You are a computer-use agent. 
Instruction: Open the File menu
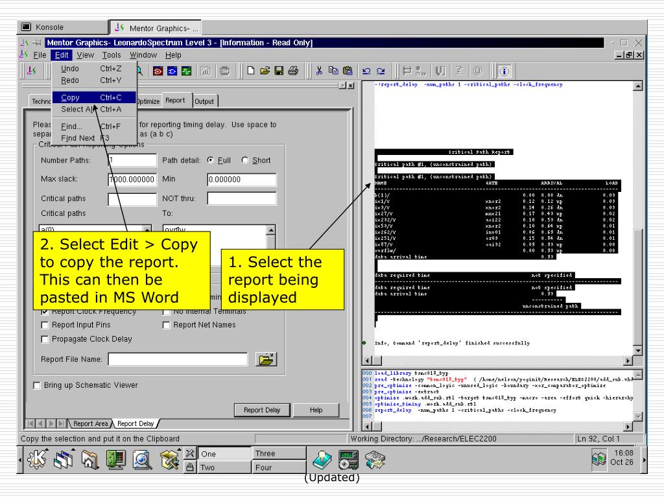(40, 55)
